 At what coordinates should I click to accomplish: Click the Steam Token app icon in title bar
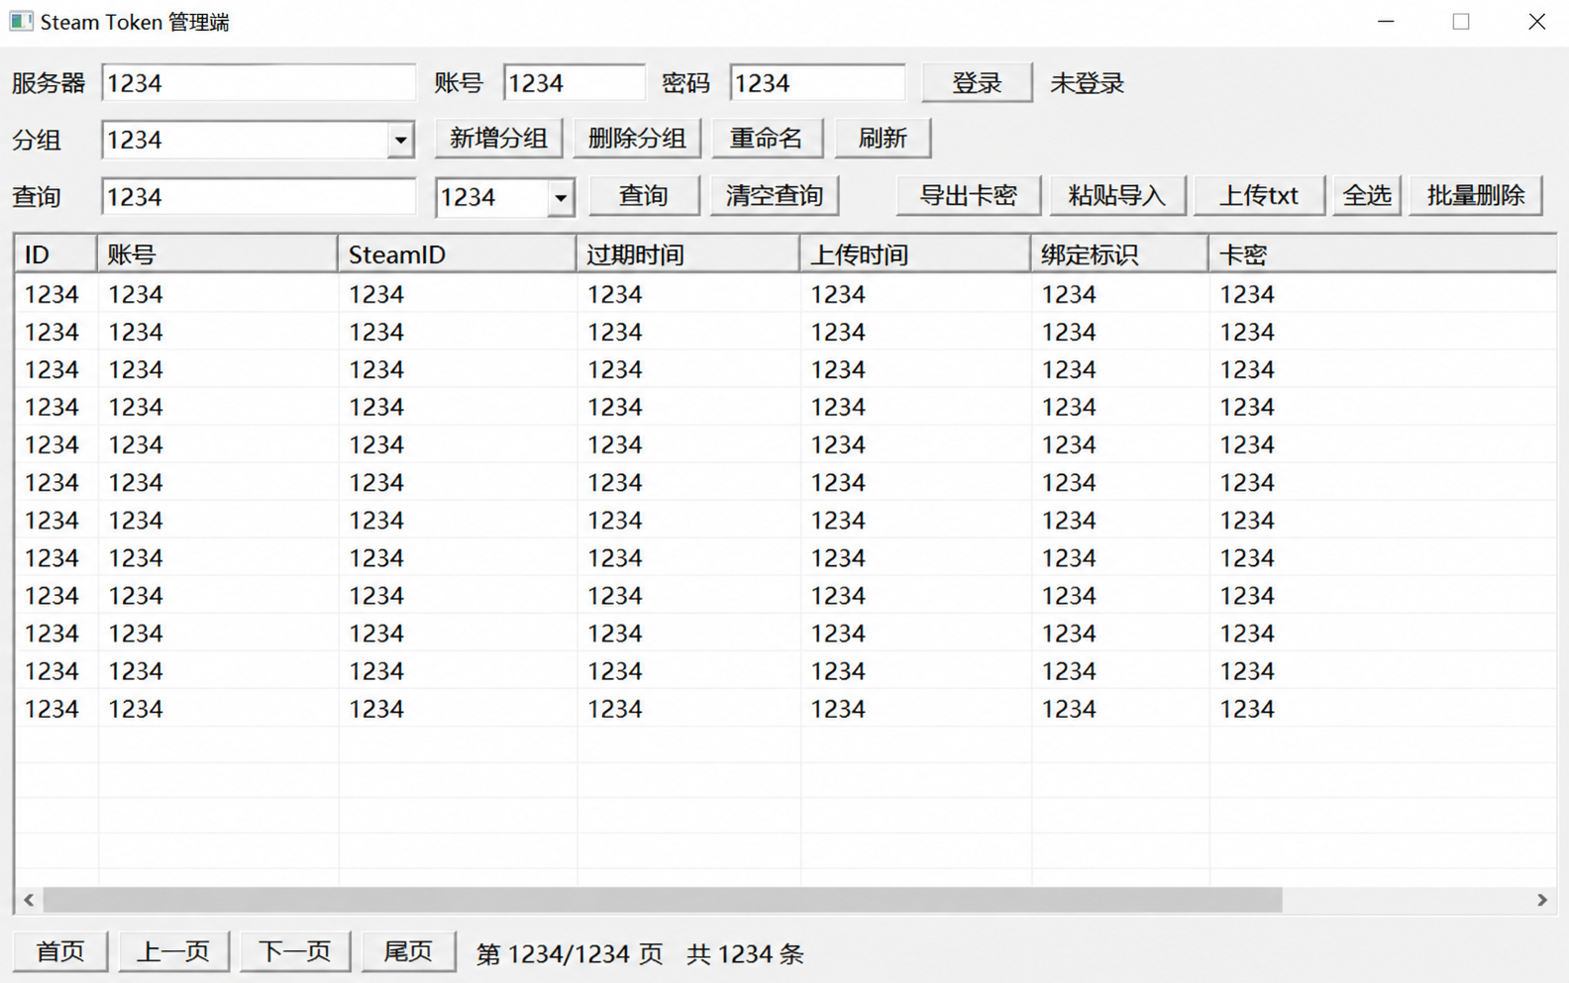(21, 21)
